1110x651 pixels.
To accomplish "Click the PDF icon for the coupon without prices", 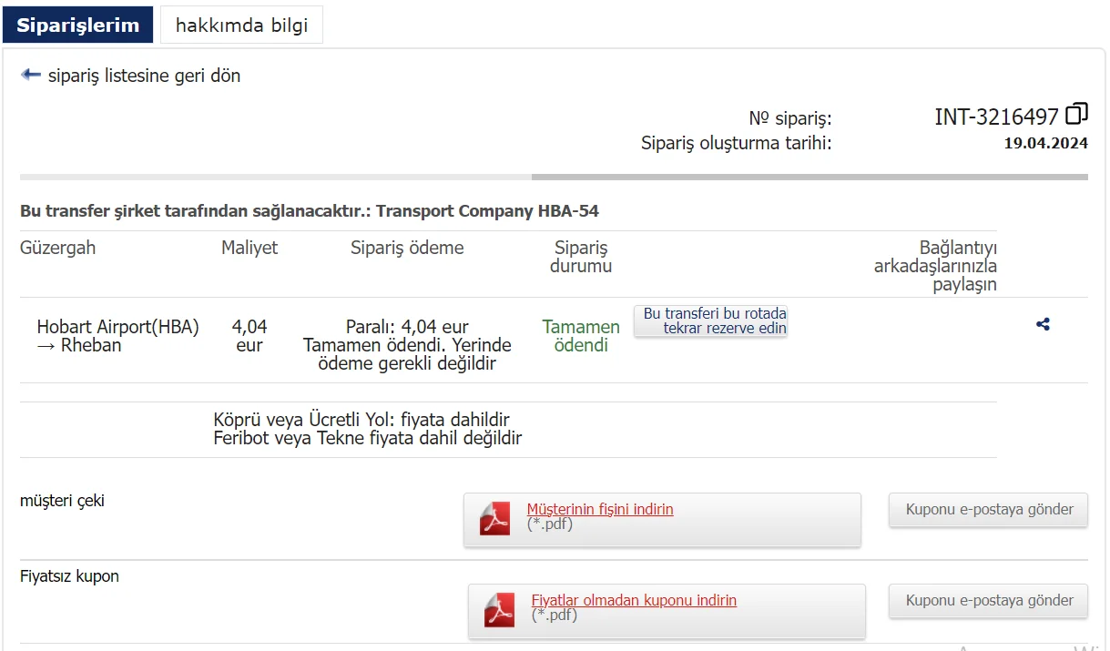I will (500, 609).
